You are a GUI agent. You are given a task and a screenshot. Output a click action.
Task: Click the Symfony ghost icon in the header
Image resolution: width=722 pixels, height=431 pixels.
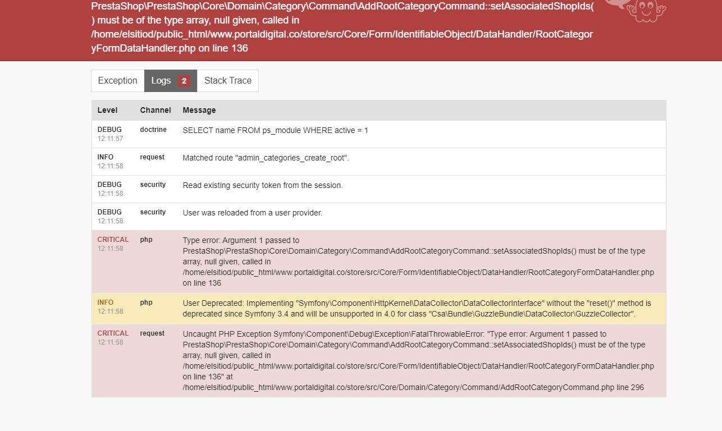click(646, 11)
